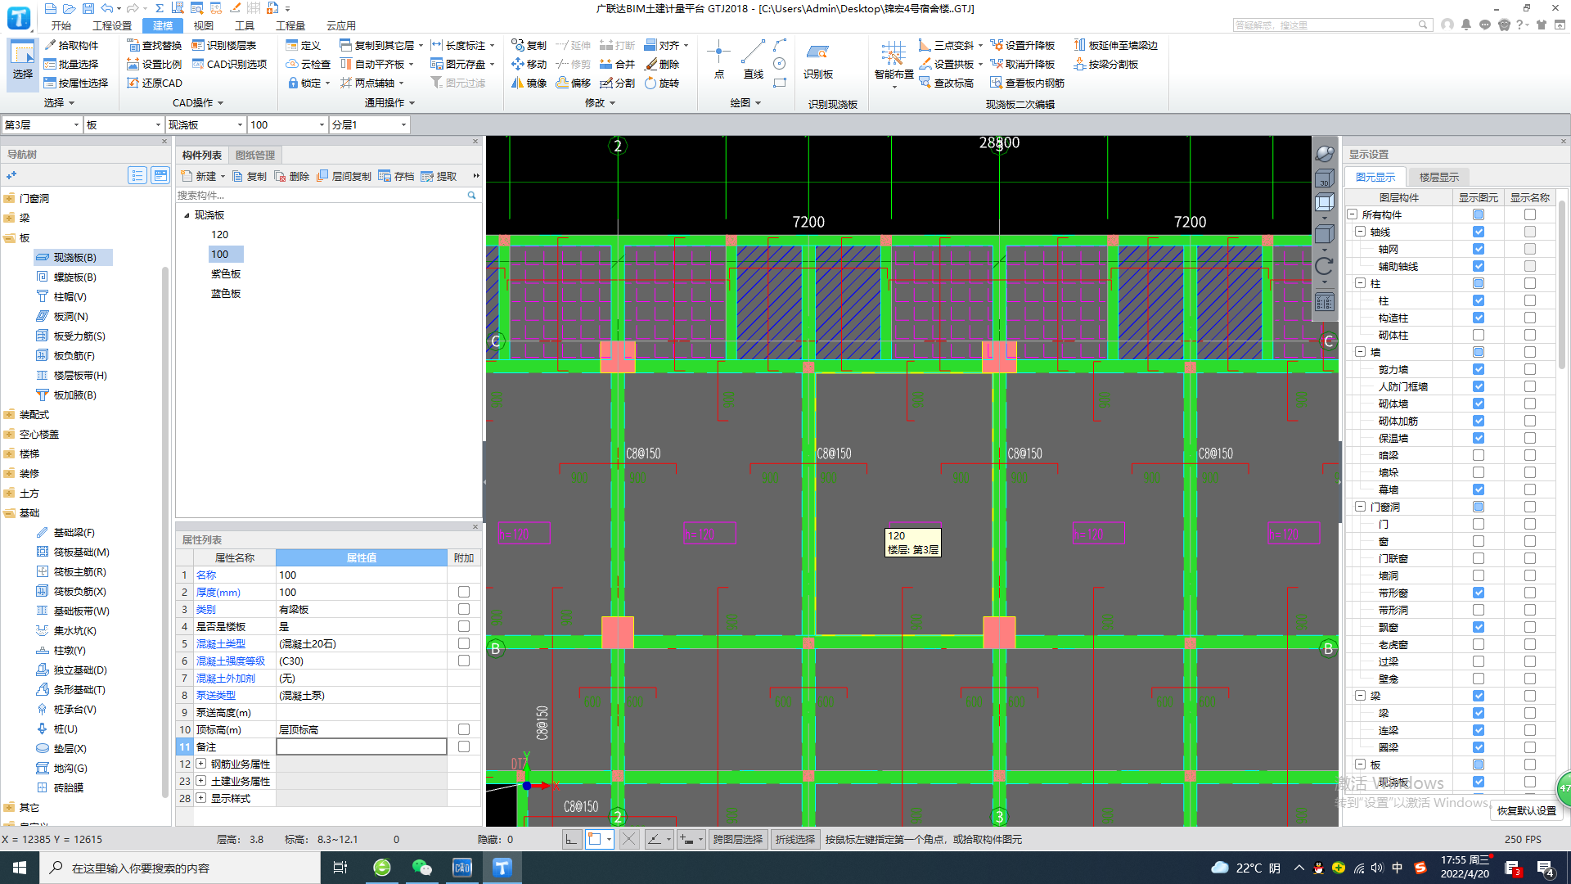Screen dimensions: 1571x884
Task: Expand 土建业务属性 property group
Action: pyautogui.click(x=200, y=781)
